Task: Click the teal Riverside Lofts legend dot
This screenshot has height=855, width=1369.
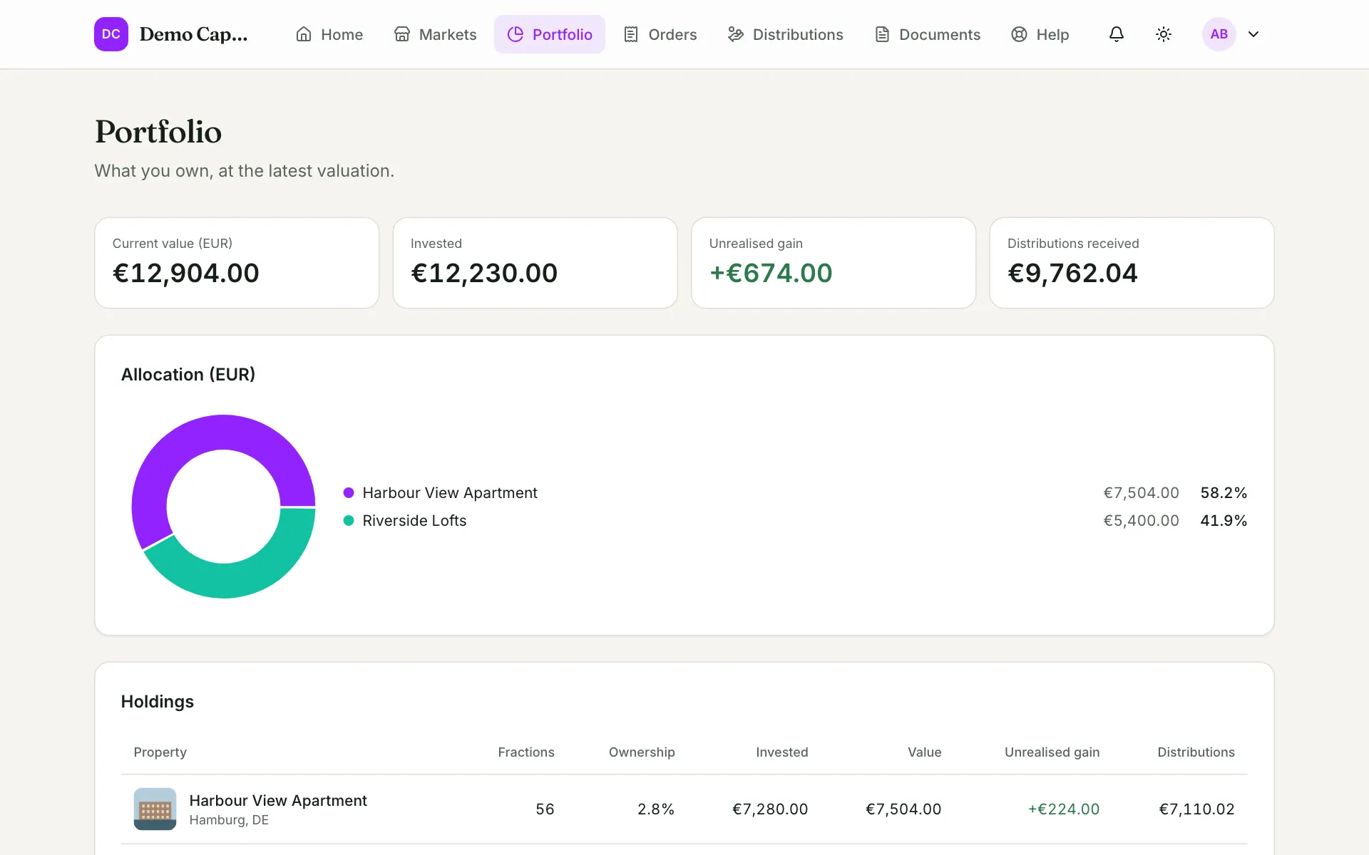Action: (x=349, y=521)
